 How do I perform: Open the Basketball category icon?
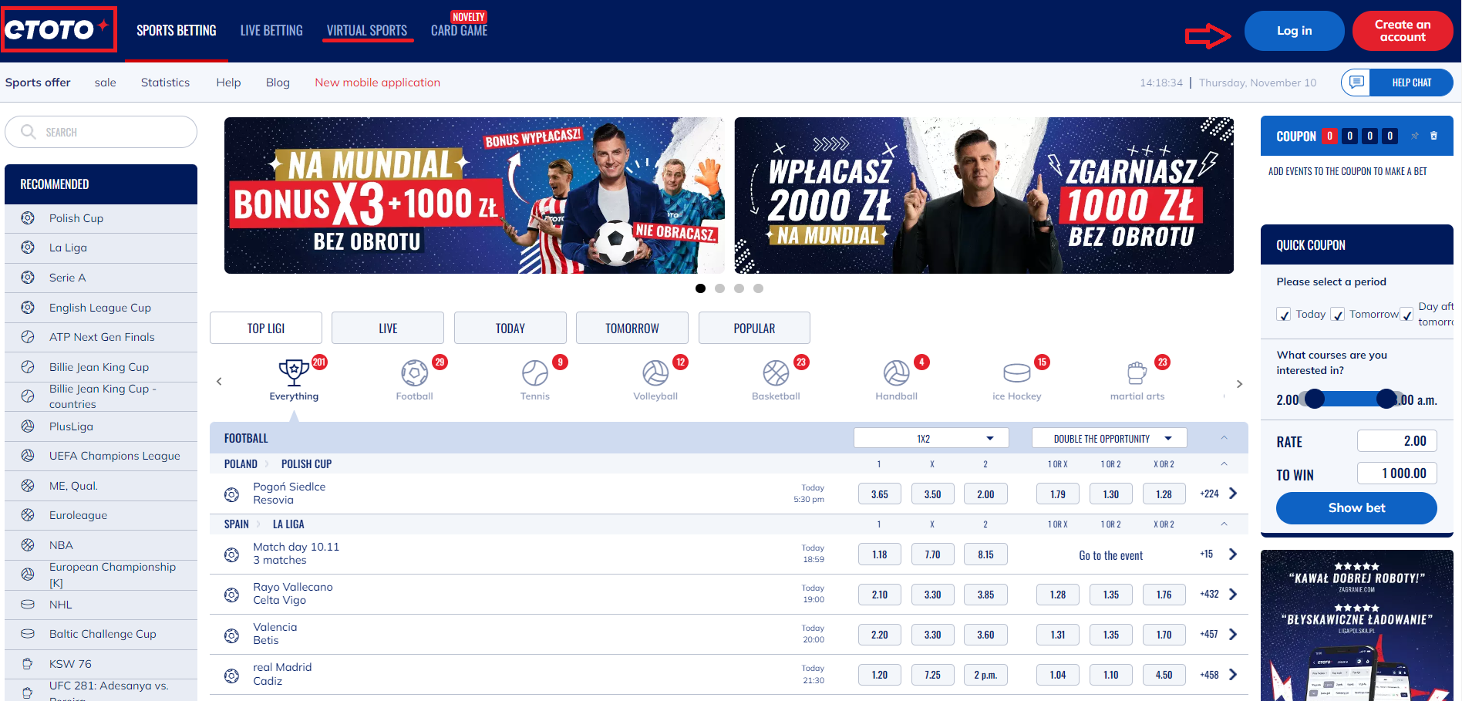pos(776,373)
